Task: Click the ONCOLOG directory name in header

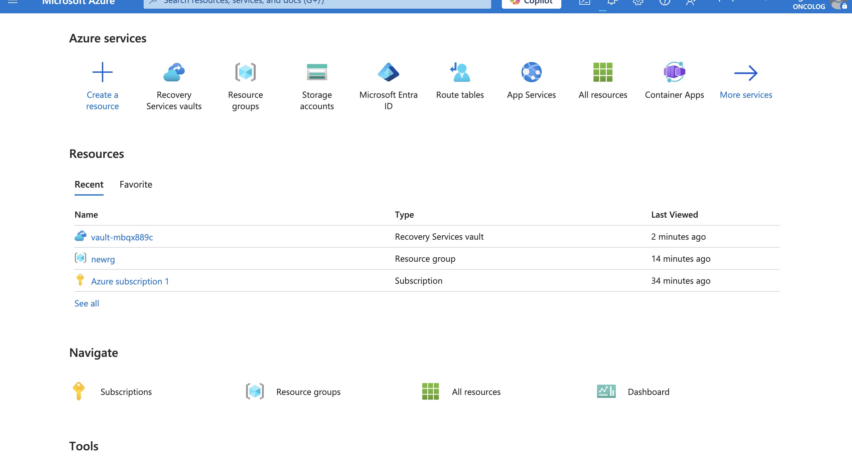Action: pos(809,6)
